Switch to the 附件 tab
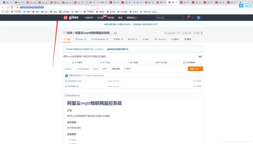The height and width of the screenshot is (144, 253). point(118,39)
